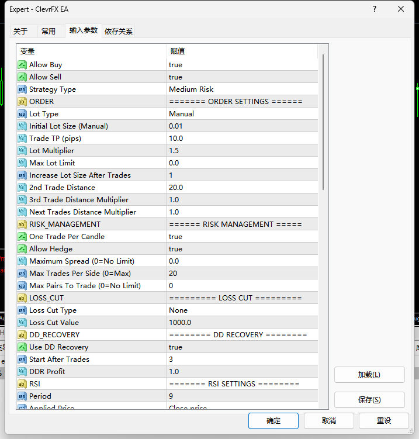Click the 确定 confirm button
The image size is (419, 439).
click(273, 420)
